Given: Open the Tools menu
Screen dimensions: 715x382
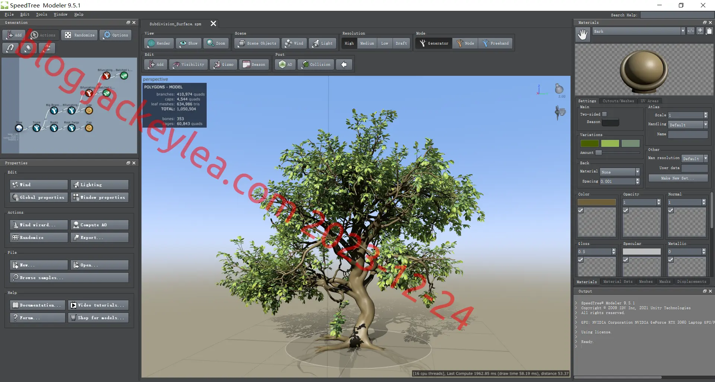Looking at the screenshot, I should [x=41, y=14].
